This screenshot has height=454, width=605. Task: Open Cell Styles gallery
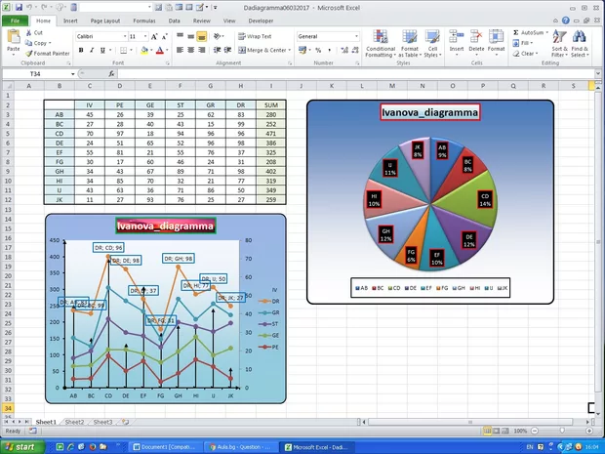[x=432, y=44]
